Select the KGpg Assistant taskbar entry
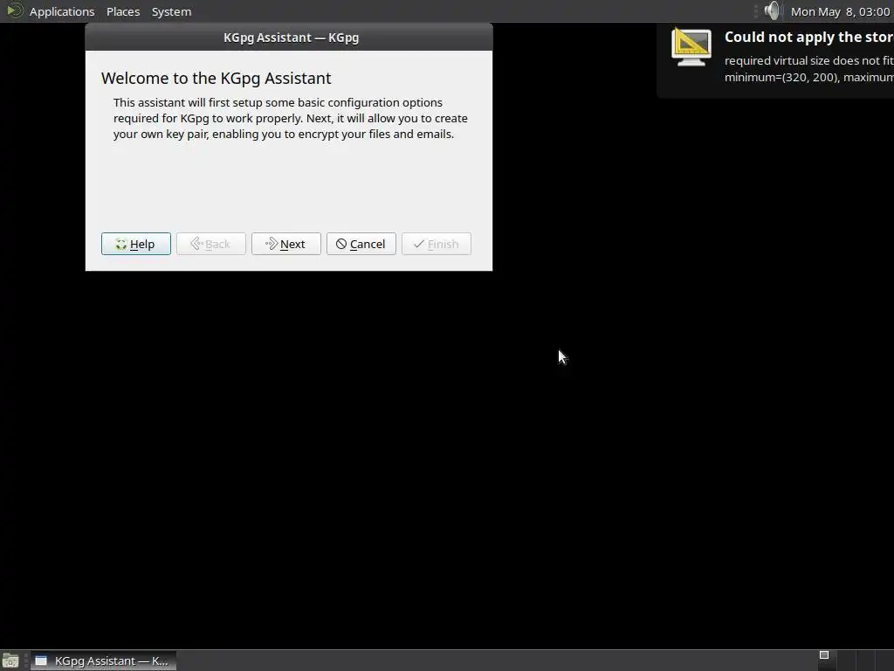This screenshot has width=894, height=671. [103, 661]
